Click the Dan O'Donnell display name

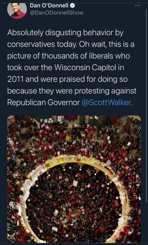tap(49, 6)
